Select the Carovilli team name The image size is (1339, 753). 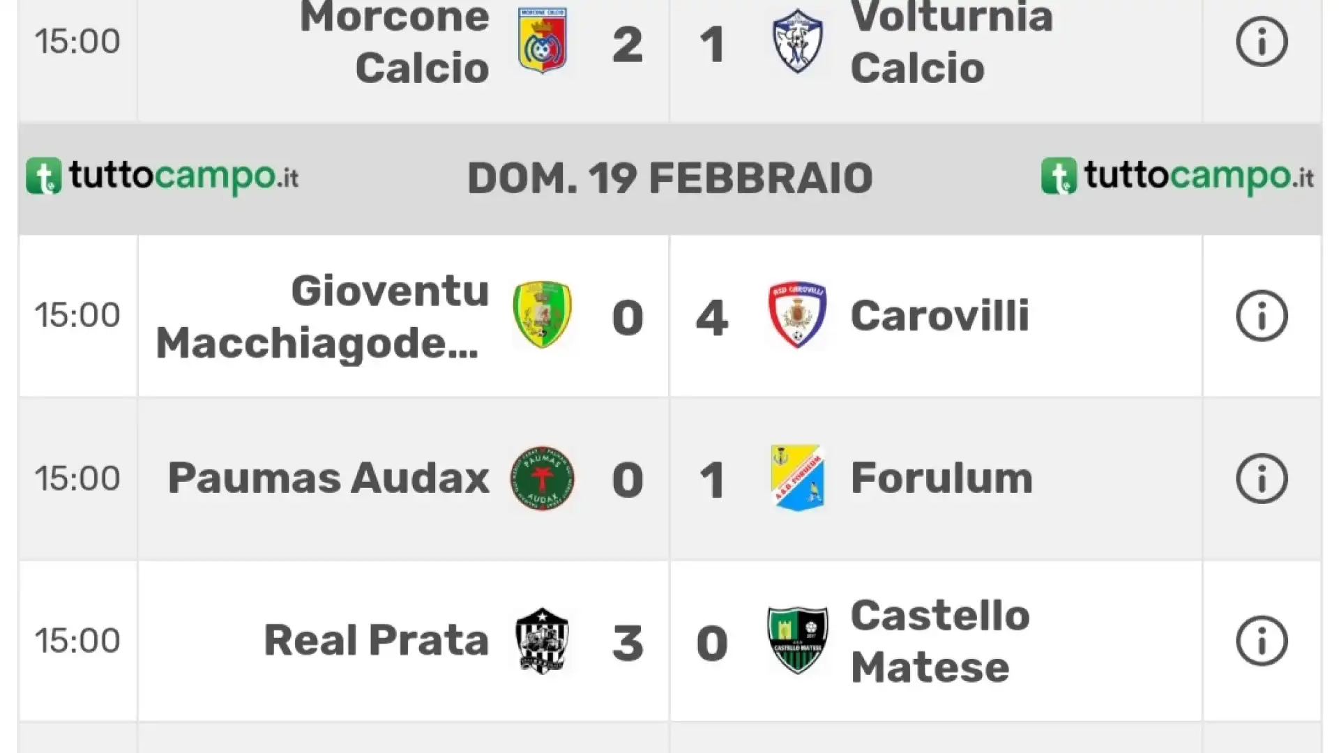(939, 315)
